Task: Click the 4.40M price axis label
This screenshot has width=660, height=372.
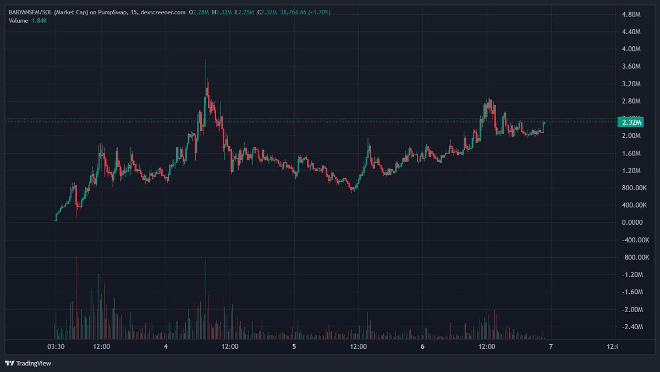Action: (x=631, y=32)
